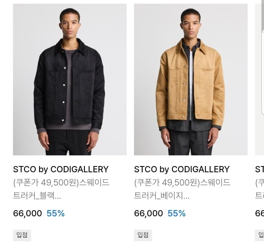Open the beige suede trucker jacket photo

pyautogui.click(x=191, y=79)
